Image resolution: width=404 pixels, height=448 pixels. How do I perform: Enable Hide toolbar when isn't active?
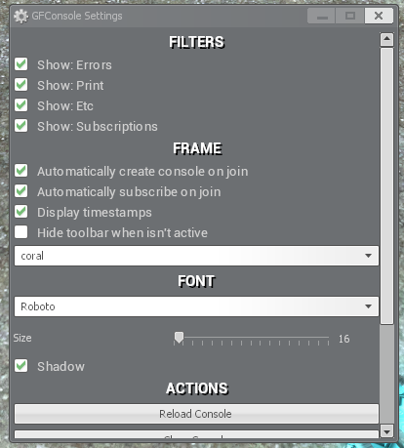point(21,232)
